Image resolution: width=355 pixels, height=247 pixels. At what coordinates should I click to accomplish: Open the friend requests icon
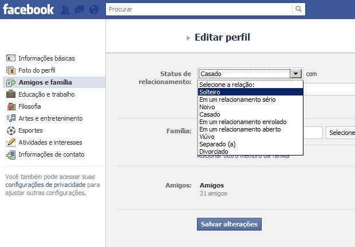65,10
